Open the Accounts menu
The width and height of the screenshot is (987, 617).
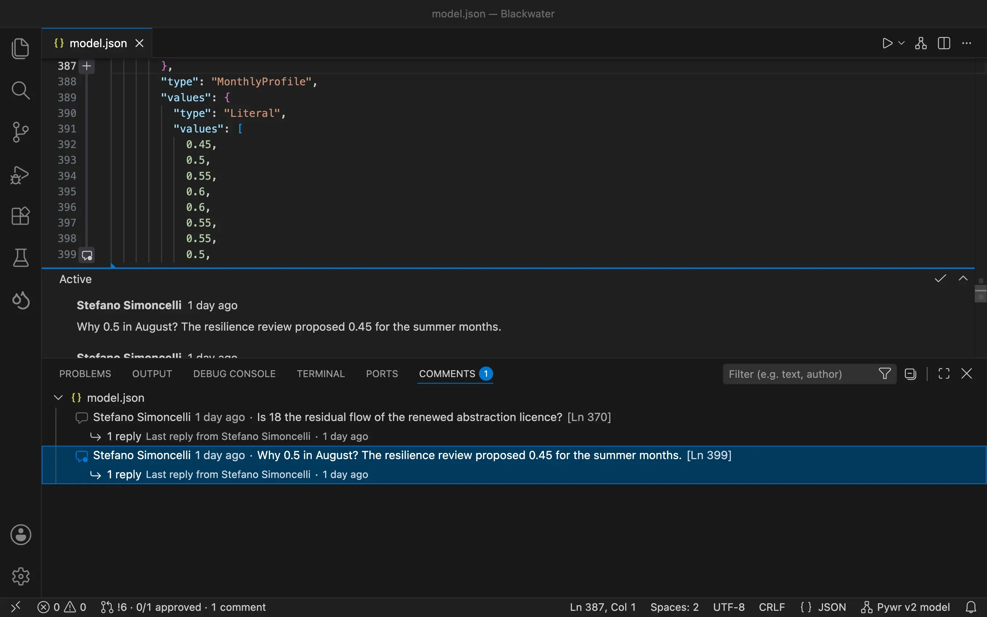20,535
